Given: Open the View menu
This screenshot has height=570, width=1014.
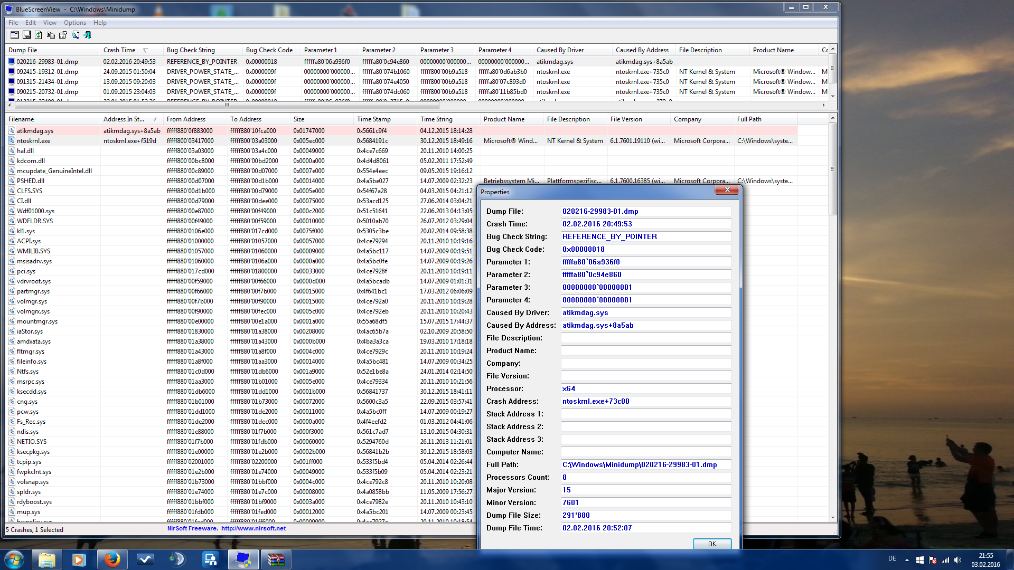Looking at the screenshot, I should [50, 23].
